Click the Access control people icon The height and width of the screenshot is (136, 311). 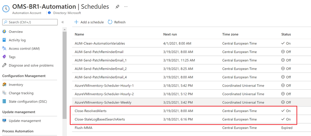pyautogui.click(x=4, y=49)
